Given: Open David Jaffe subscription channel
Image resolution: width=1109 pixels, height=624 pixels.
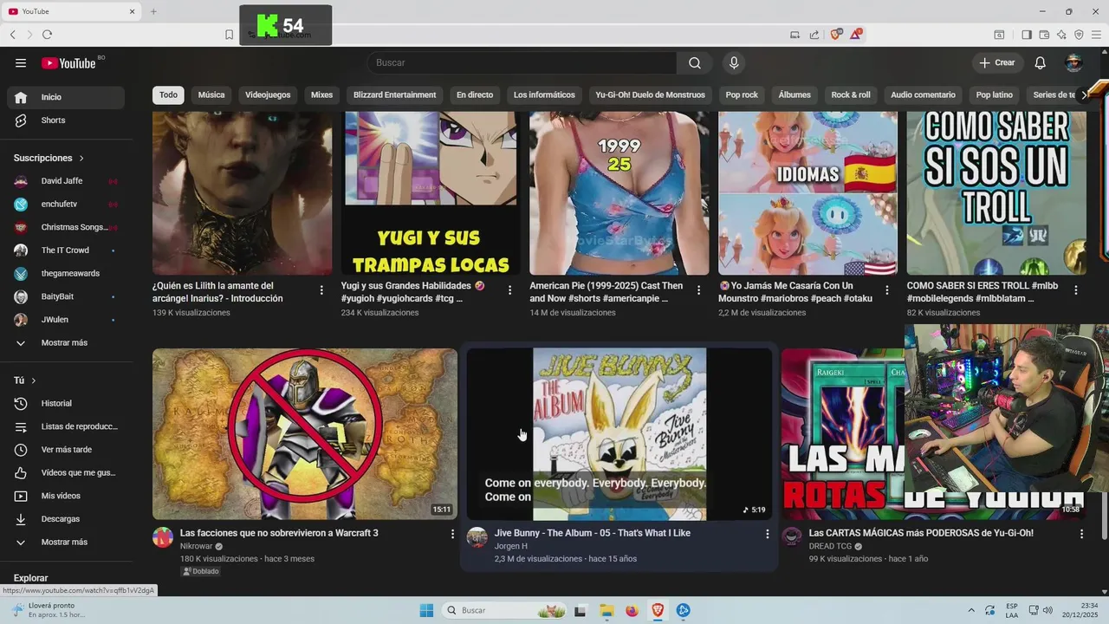Looking at the screenshot, I should tap(66, 181).
